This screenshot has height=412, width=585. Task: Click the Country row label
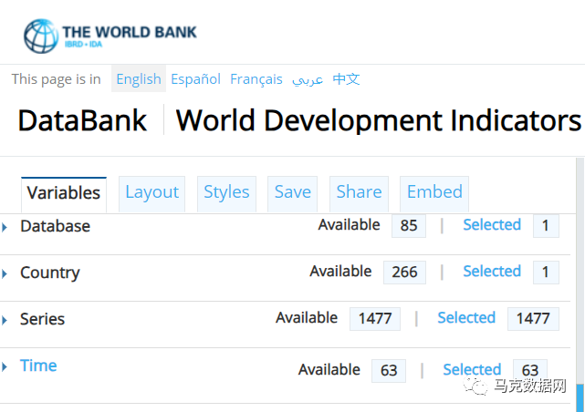click(x=50, y=273)
